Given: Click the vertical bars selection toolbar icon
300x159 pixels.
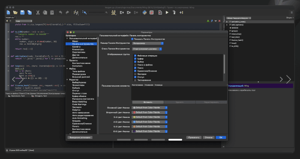Looking at the screenshot, I should (x=76, y=12).
